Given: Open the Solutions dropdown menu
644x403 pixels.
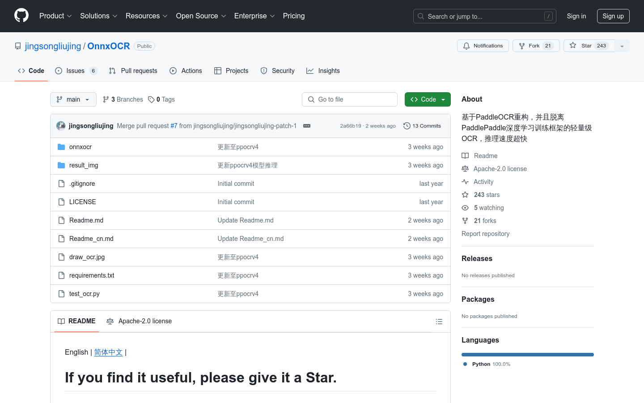Looking at the screenshot, I should click(99, 16).
